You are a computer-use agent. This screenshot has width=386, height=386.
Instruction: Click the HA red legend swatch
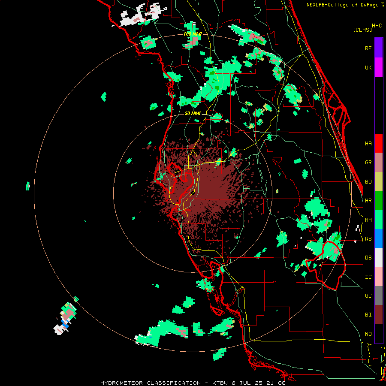379,143
